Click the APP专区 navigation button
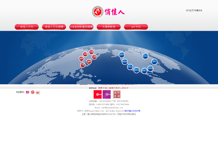Image resolution: width=218 pixels, height=167 pixels. [x=136, y=27]
